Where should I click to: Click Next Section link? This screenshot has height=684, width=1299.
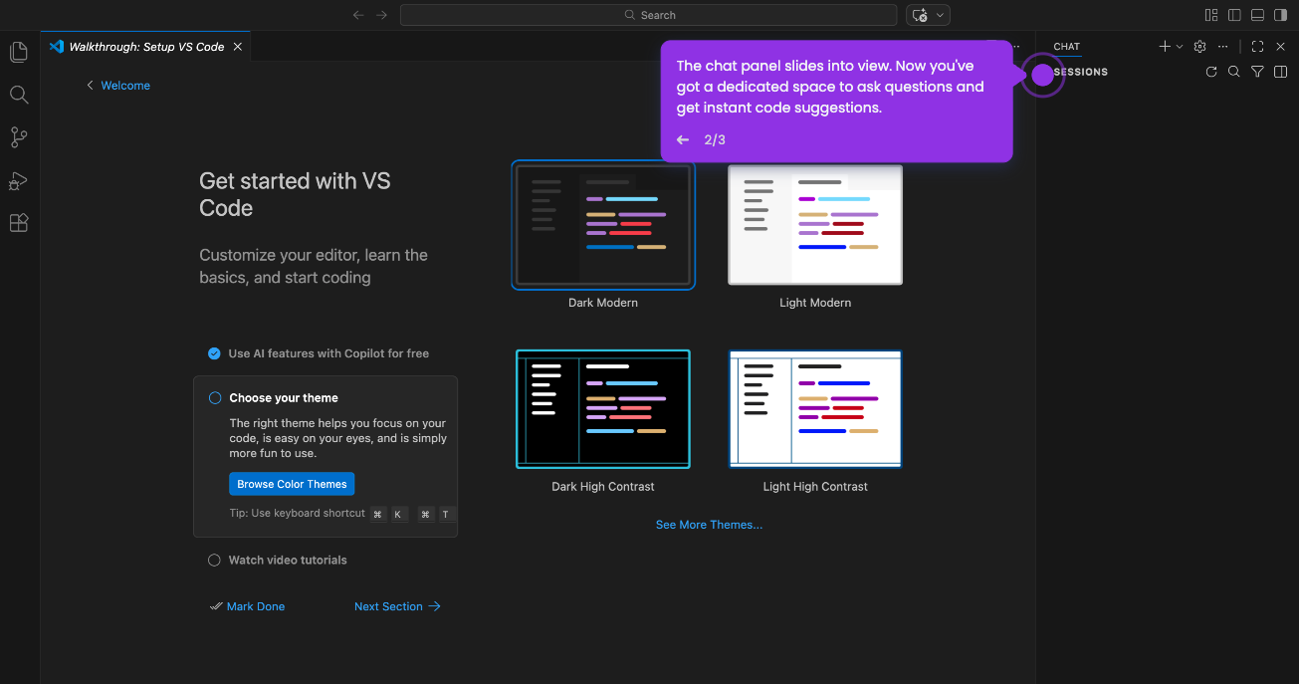397,606
